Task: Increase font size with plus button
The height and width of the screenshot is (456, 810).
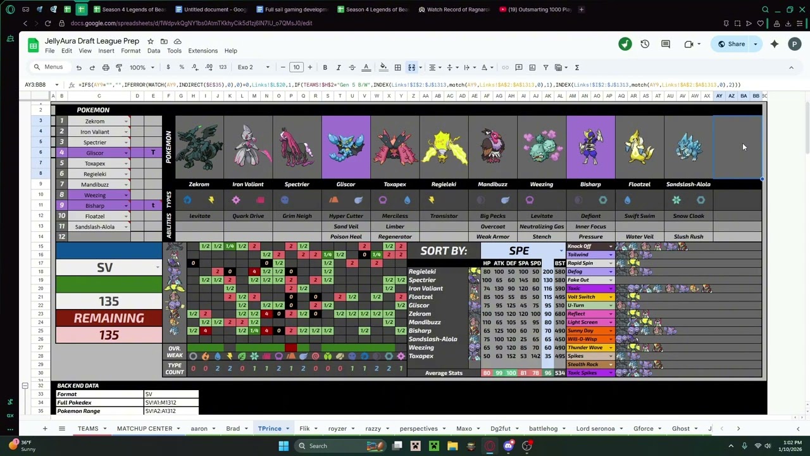Action: (309, 67)
